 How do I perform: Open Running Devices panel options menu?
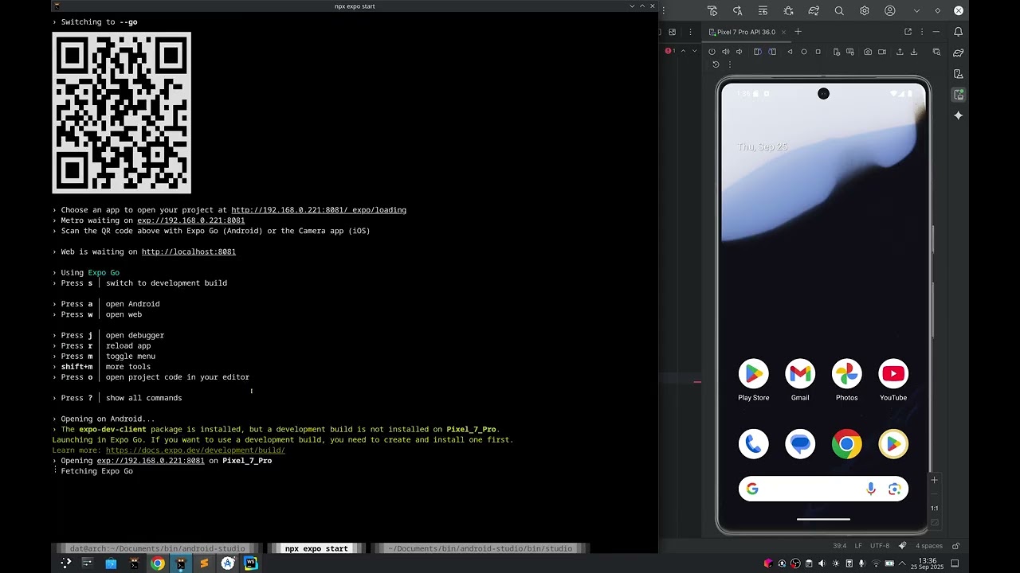click(922, 32)
